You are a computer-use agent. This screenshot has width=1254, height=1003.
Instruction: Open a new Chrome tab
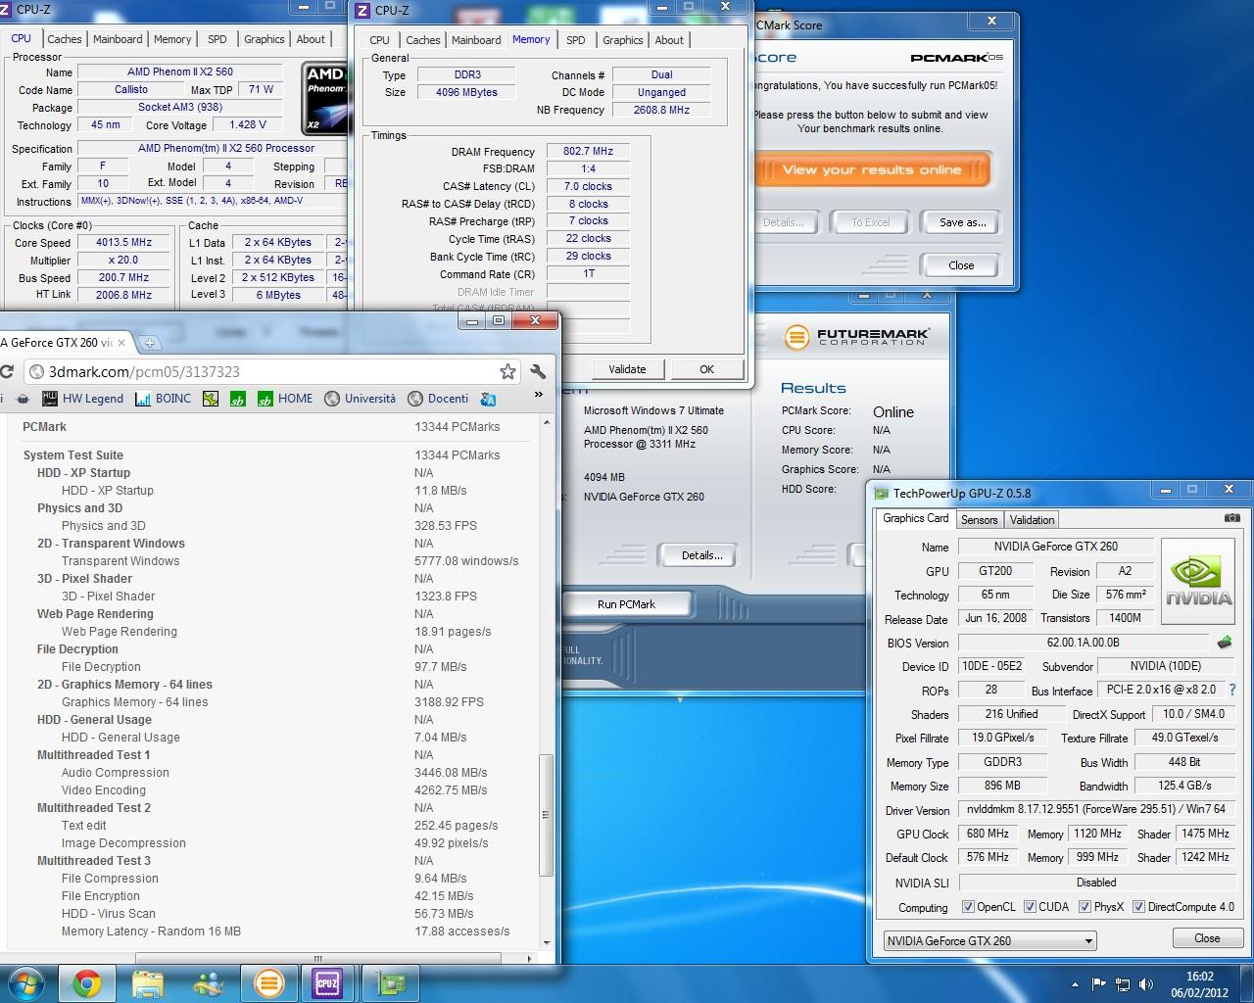click(150, 343)
